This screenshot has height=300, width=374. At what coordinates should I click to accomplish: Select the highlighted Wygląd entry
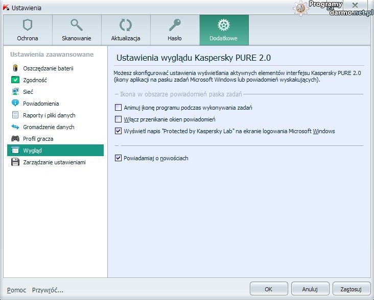[x=55, y=150]
